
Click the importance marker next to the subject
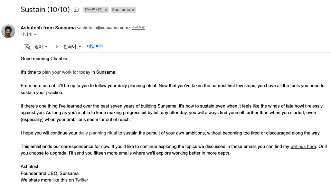point(77,10)
